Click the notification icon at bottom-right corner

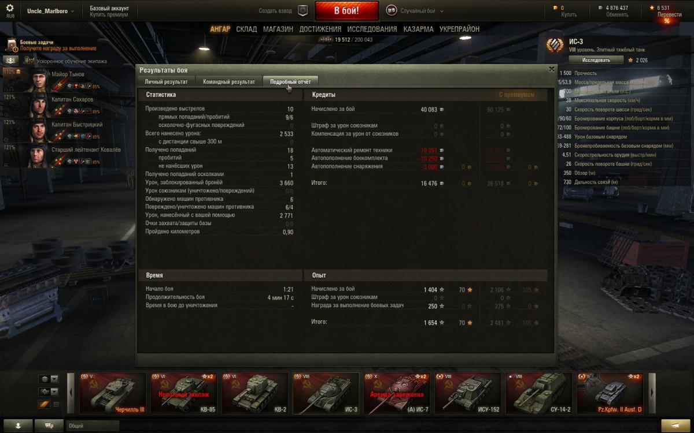pos(675,425)
